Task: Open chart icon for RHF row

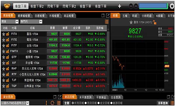Action: pos(8,69)
